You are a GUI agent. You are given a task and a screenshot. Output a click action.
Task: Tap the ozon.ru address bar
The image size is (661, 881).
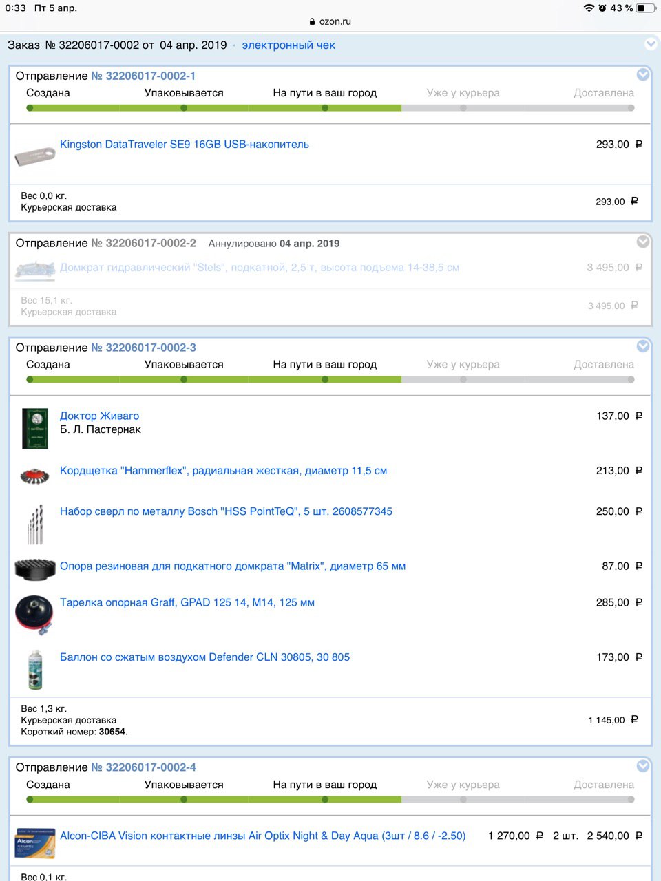(330, 21)
